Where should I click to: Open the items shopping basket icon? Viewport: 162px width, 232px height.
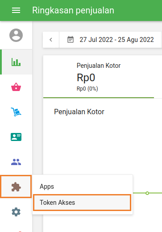pos(16,87)
